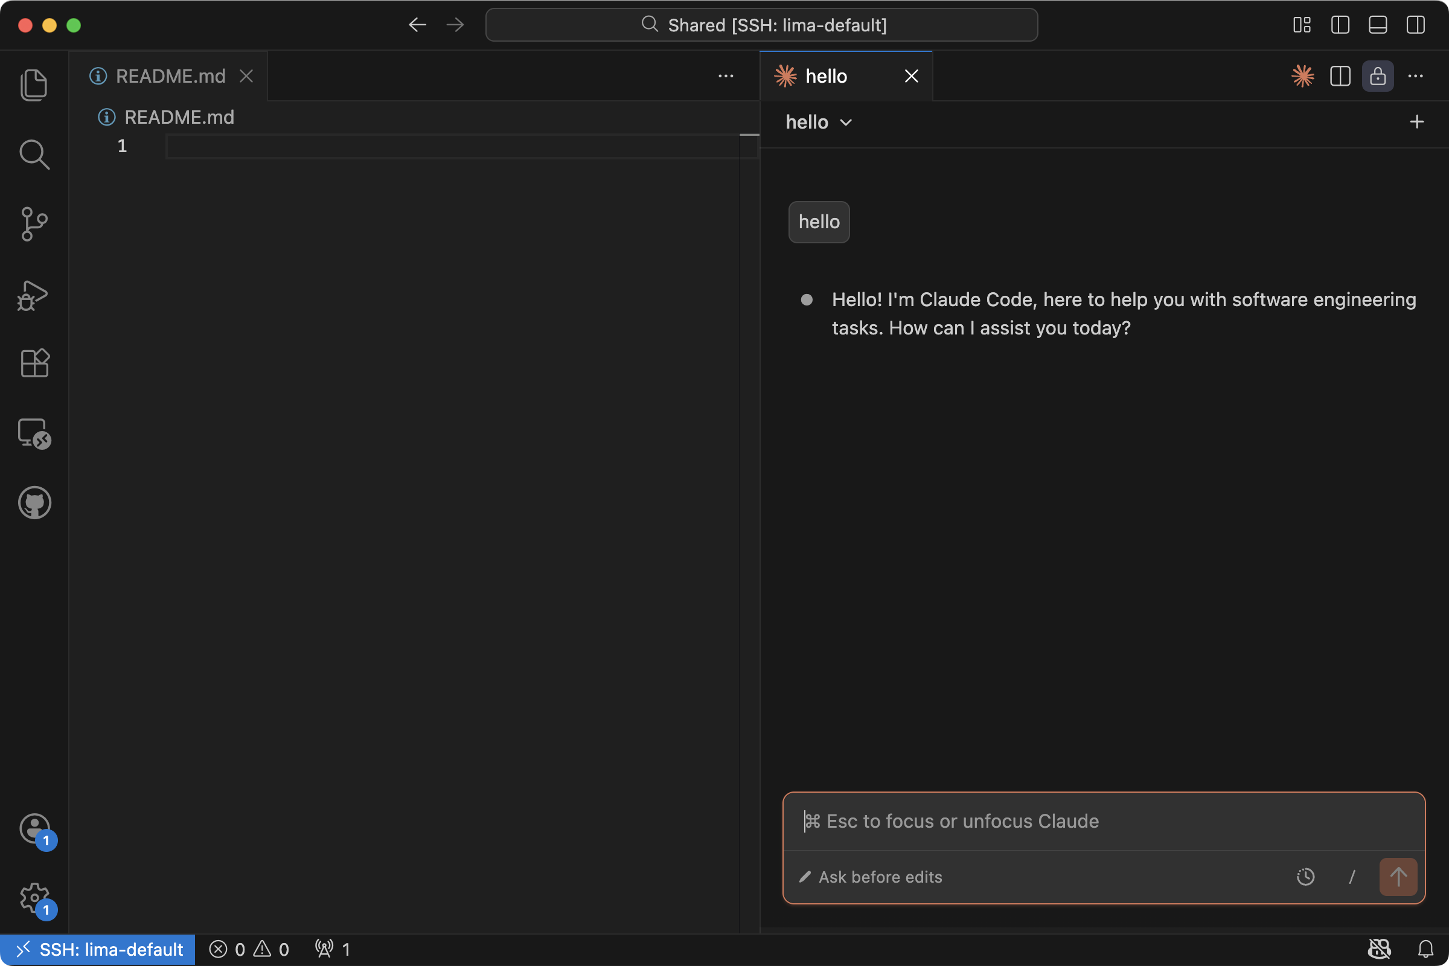Change the Ask before edits mode

tap(871, 877)
